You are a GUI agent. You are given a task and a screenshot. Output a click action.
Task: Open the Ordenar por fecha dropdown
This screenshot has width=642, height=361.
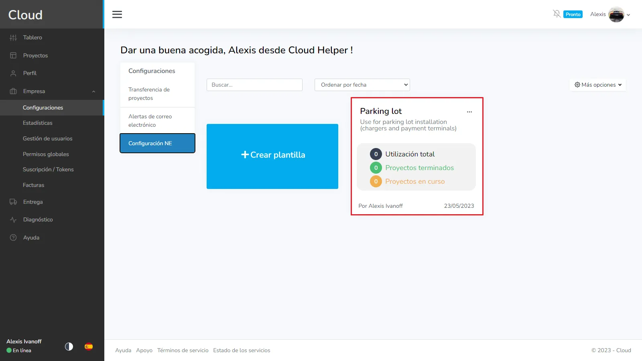[362, 85]
